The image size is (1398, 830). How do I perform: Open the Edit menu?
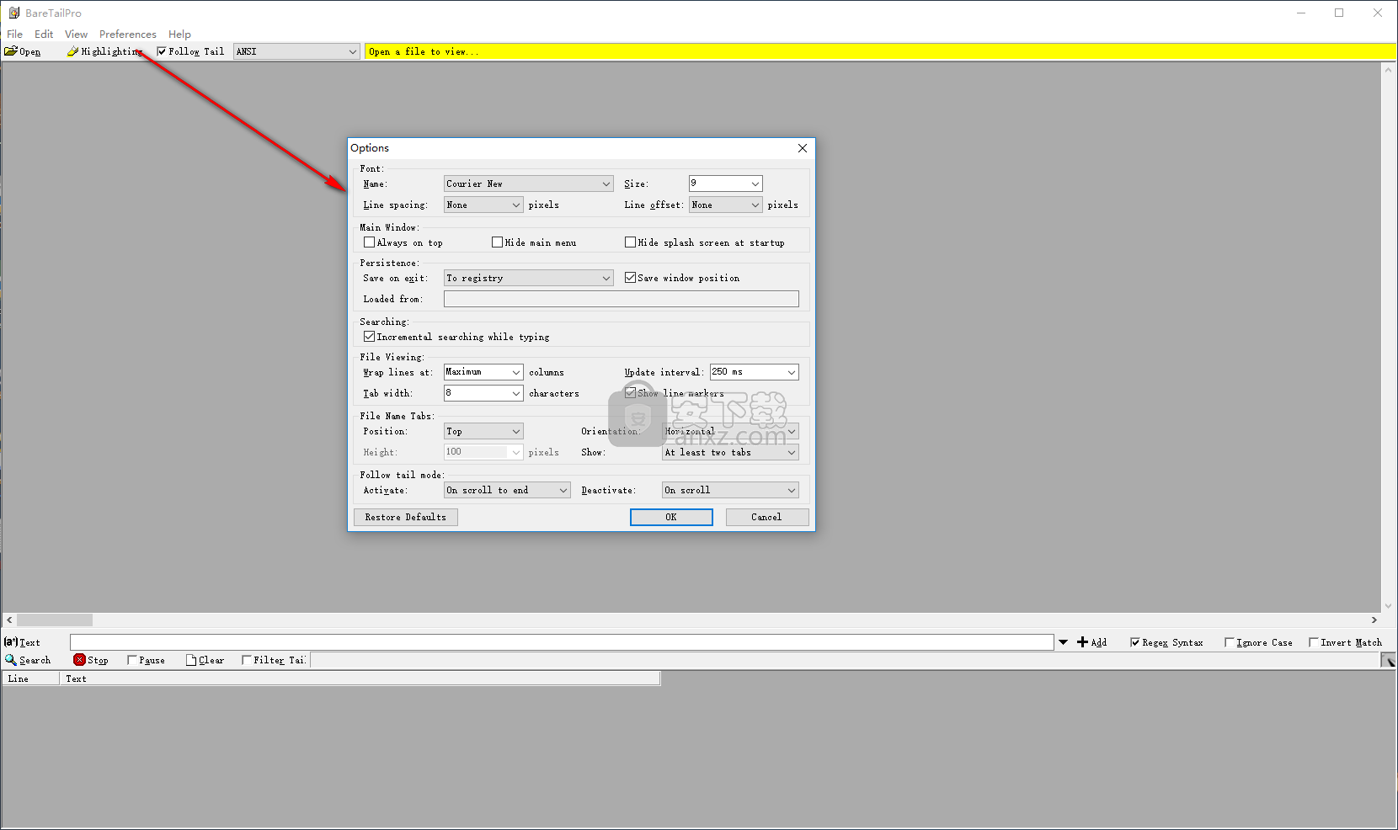click(44, 35)
